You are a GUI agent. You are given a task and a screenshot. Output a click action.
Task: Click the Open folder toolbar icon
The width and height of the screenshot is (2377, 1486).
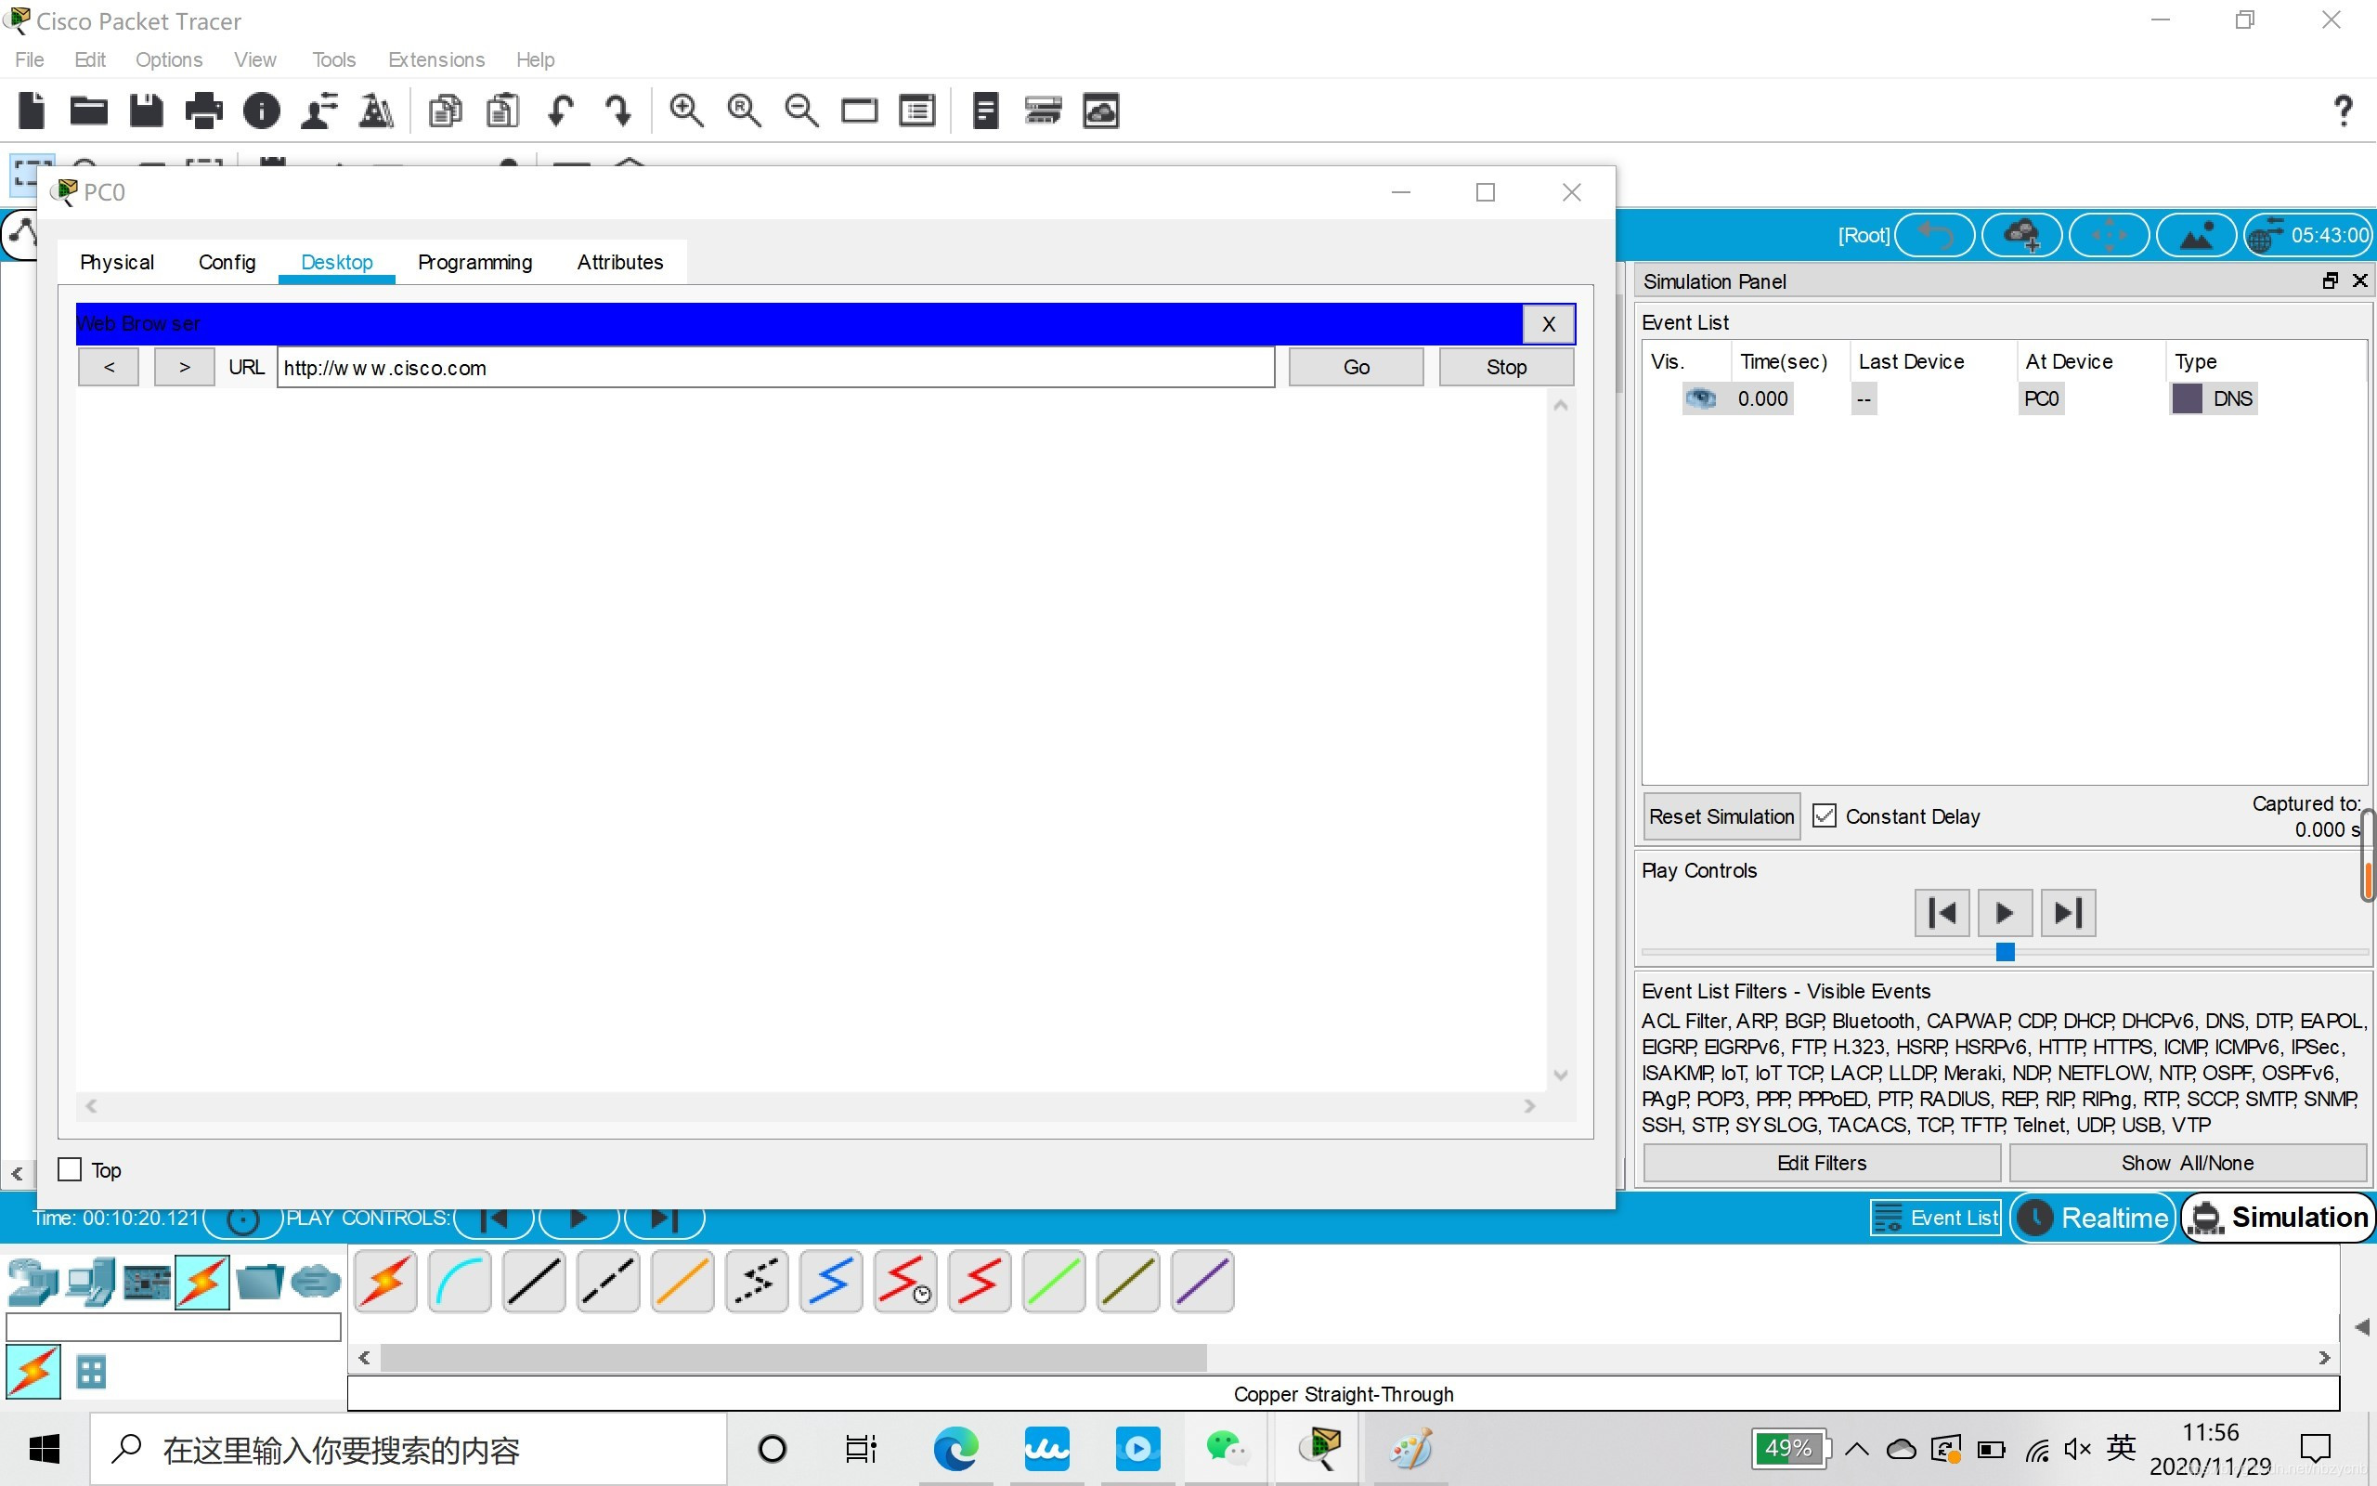[88, 111]
